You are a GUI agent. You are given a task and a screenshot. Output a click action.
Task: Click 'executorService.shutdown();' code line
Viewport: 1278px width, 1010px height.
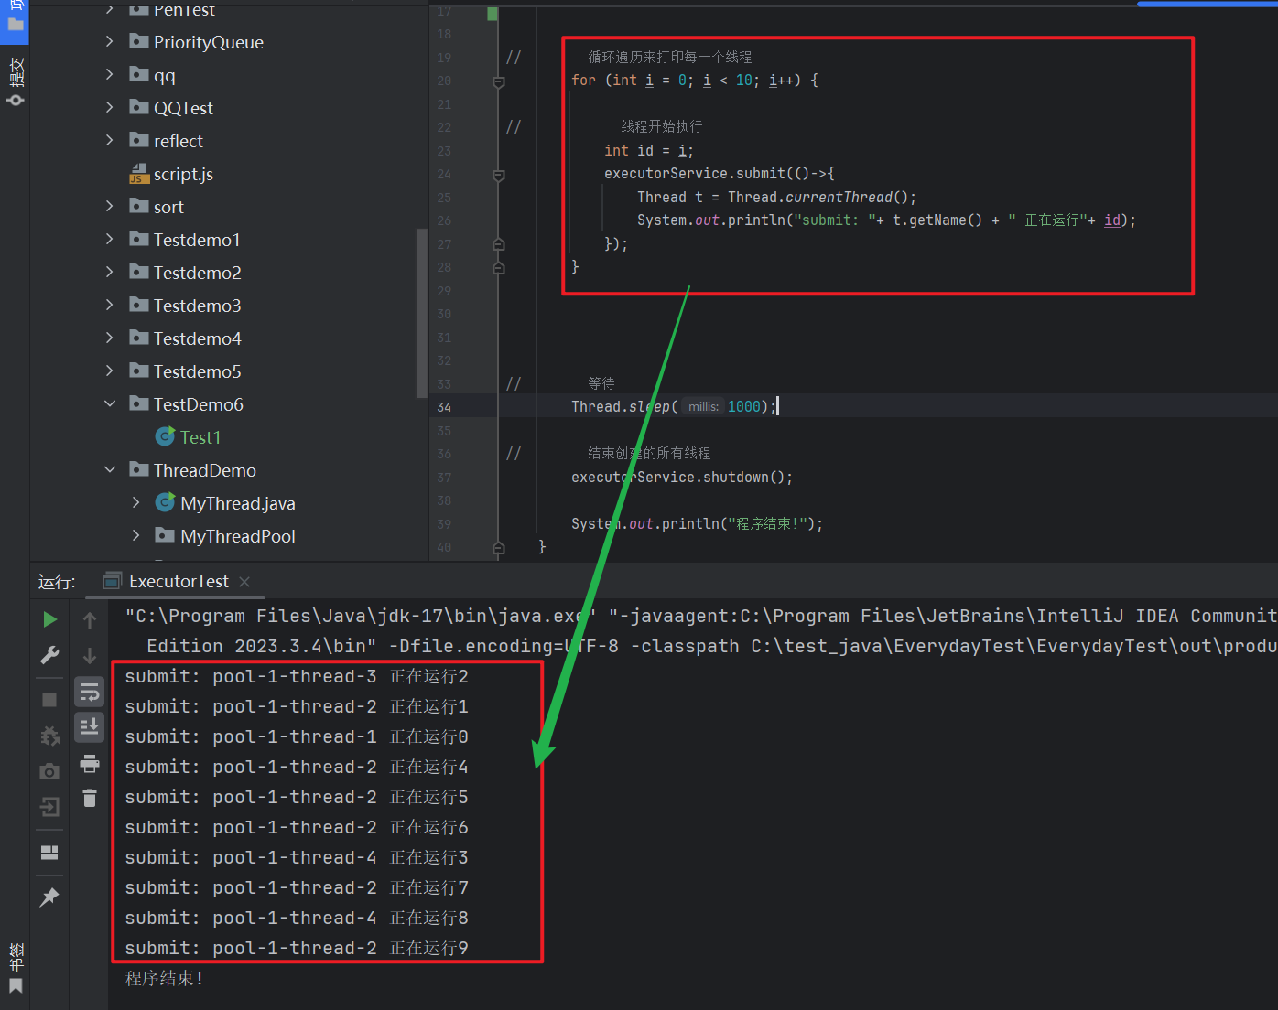pos(682,478)
